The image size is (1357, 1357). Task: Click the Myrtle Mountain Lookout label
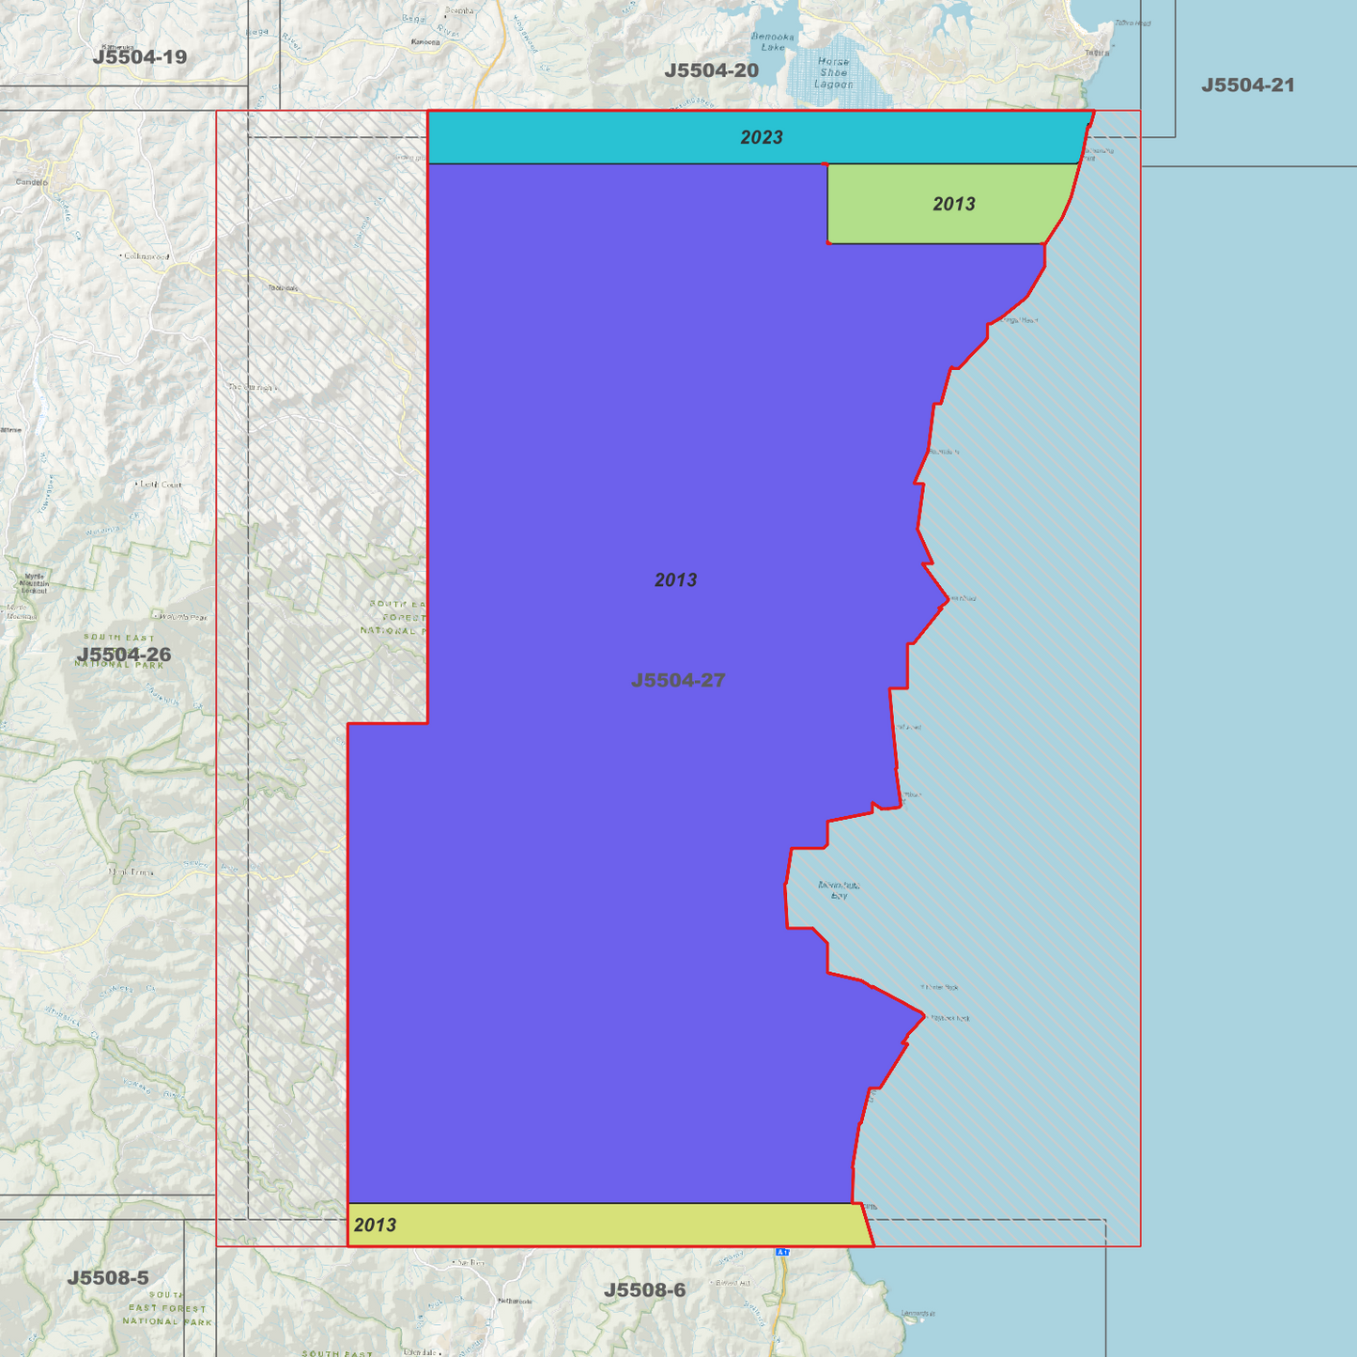34,583
